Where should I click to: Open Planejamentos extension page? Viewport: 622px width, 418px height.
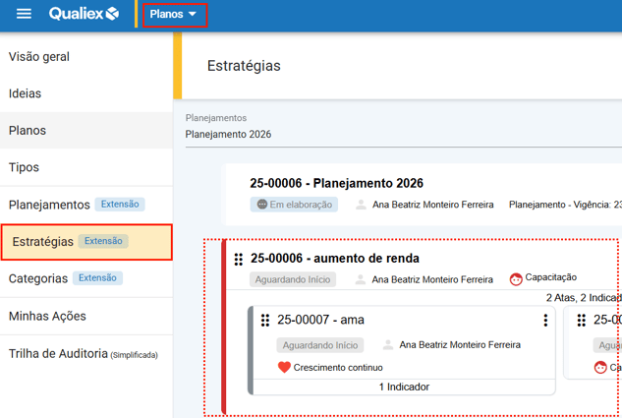click(49, 205)
